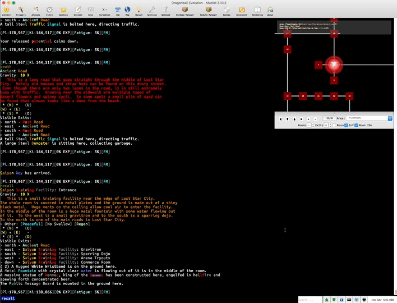The height and width of the screenshot is (303, 397).
Task: Uncheck the Info checkbox in mapper
Action: pos(348,125)
